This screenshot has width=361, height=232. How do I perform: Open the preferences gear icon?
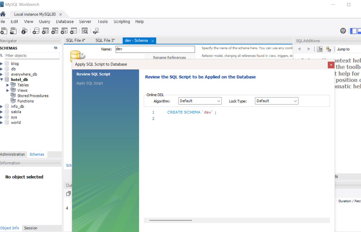343,31
